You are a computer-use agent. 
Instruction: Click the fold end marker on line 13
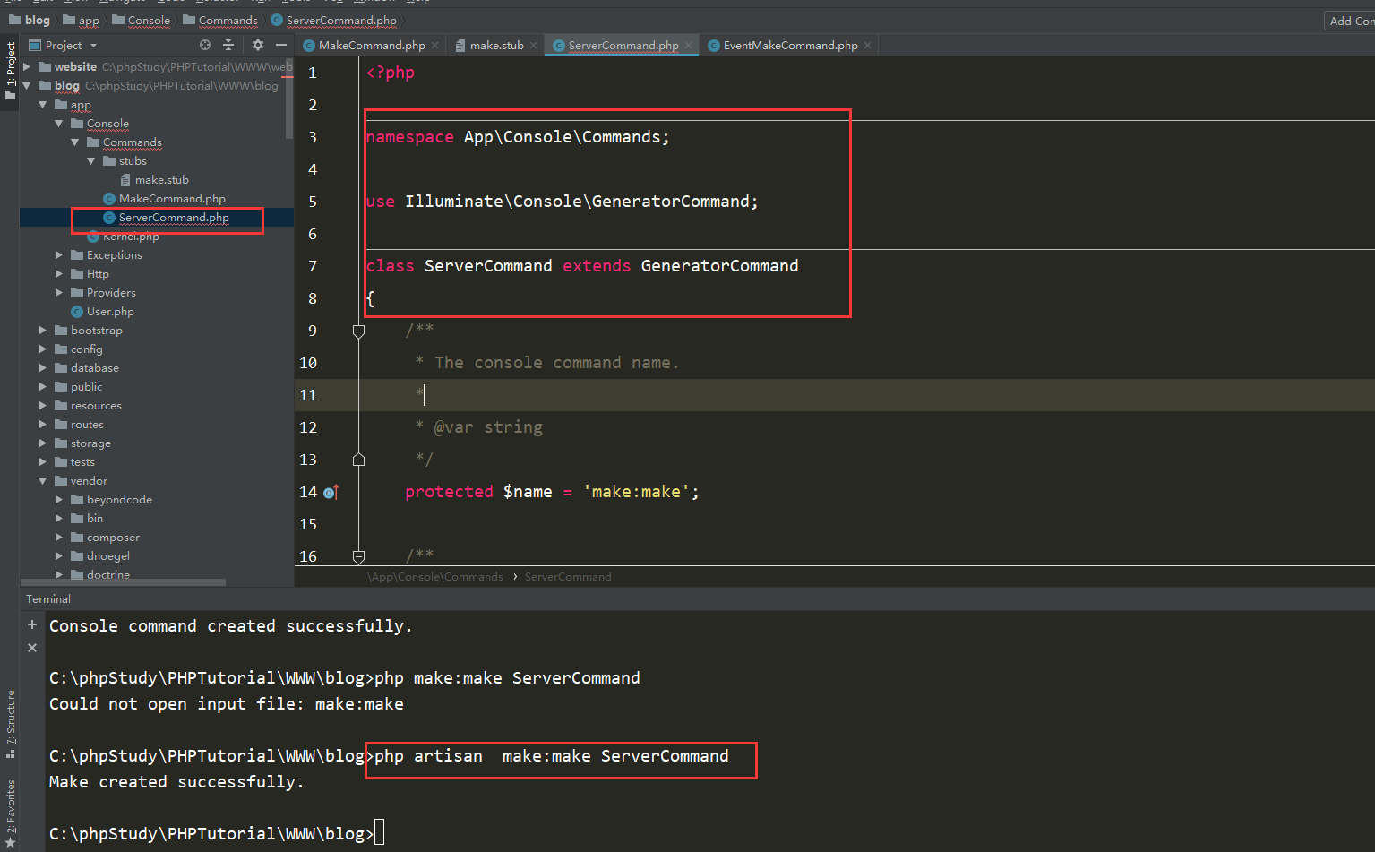(x=358, y=460)
